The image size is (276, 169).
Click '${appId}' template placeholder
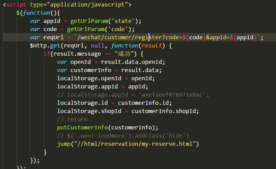(x=243, y=37)
